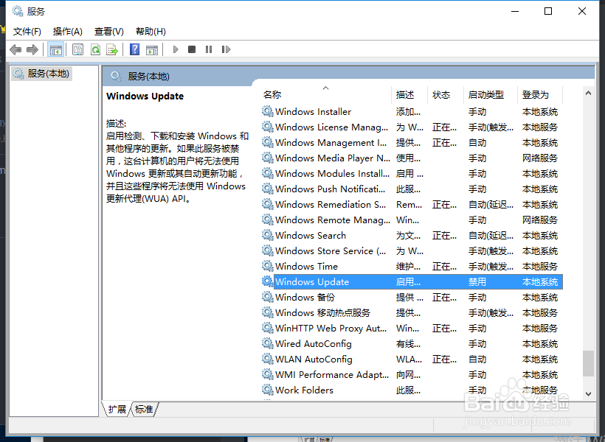Select the Windows Installer service
Screen dimensions: 605x442
click(412, 111)
